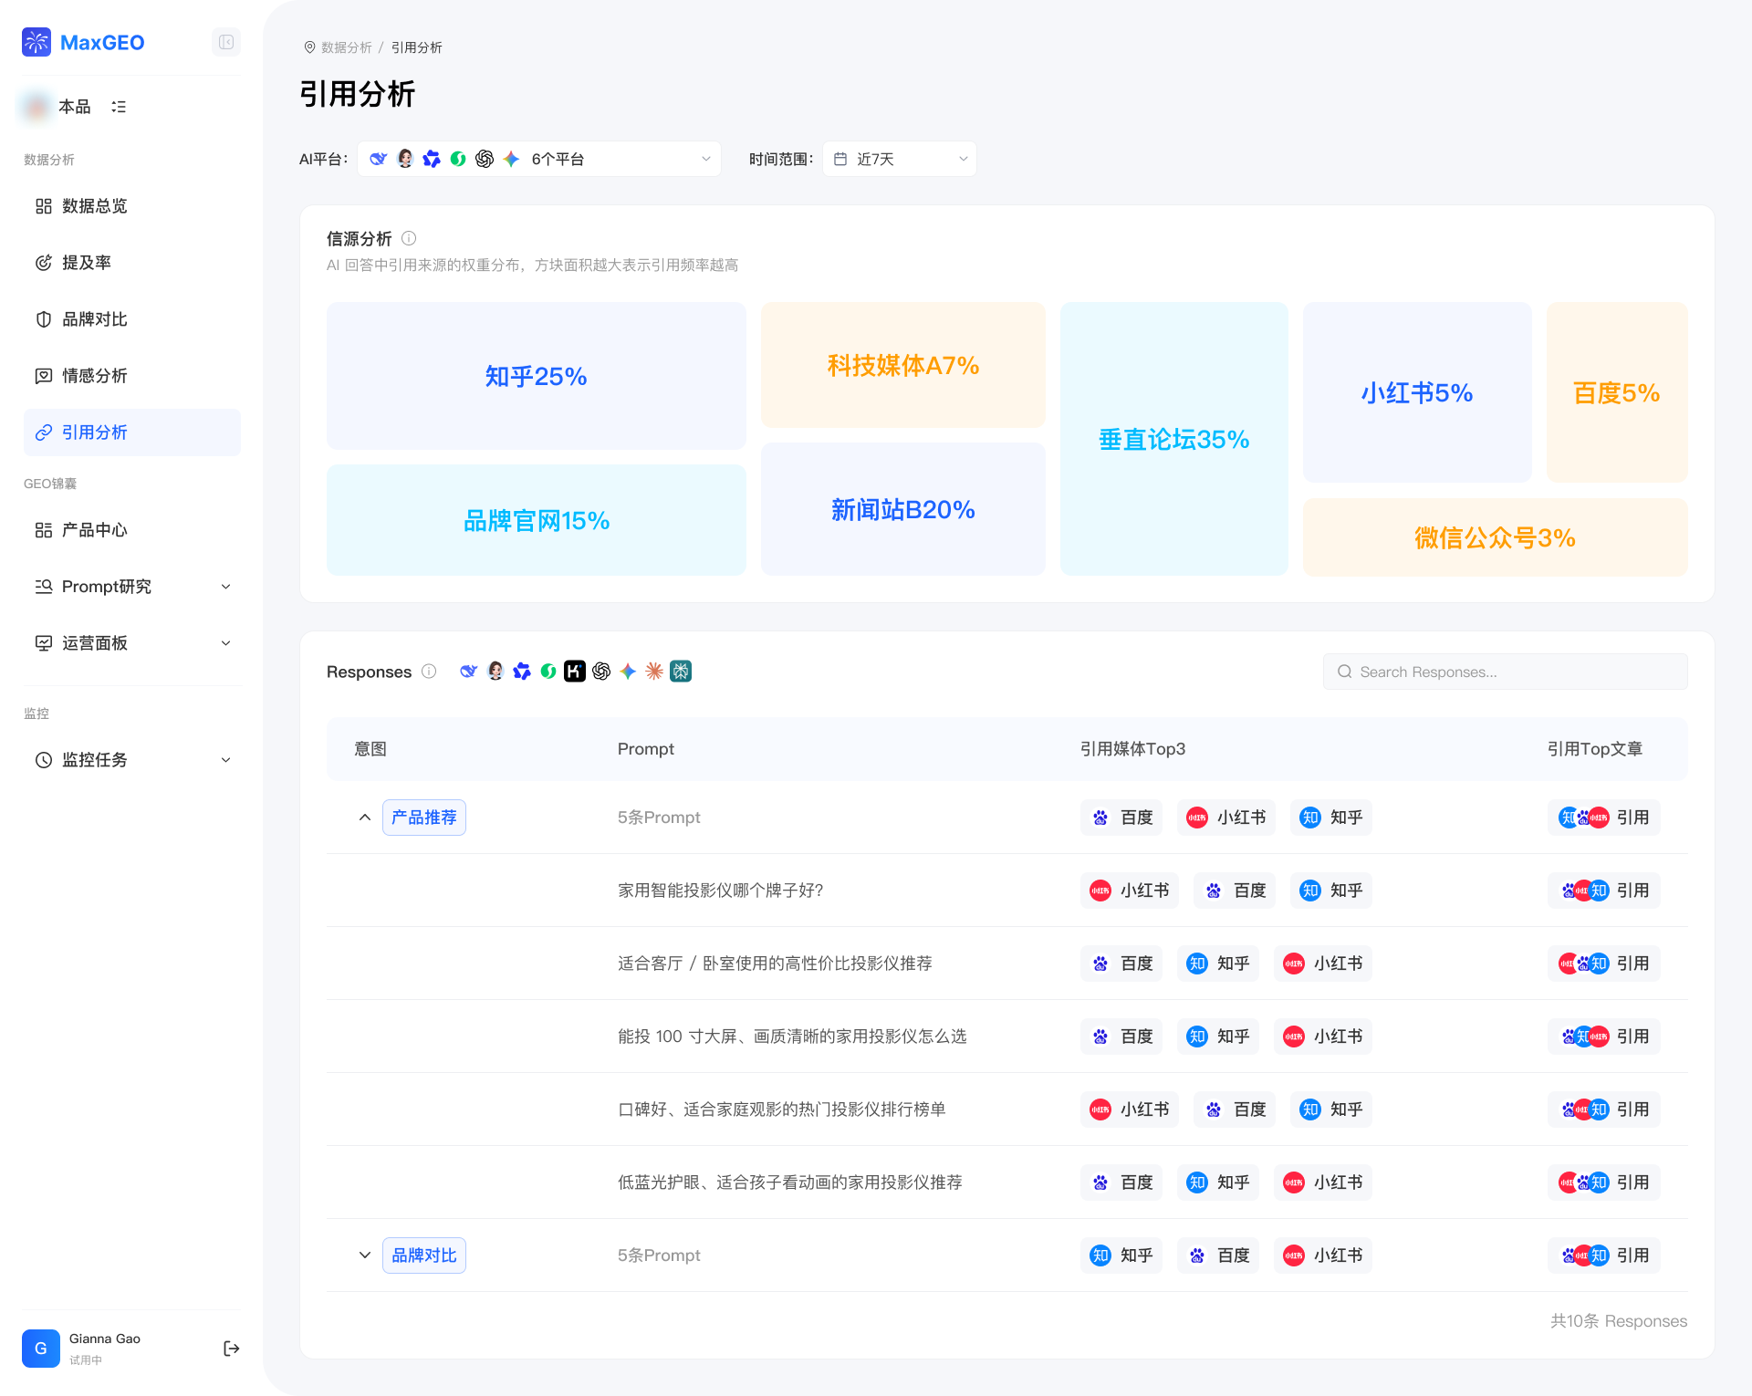Click 引用 button for 家用智能投影仪哪个牌子好 row
1752x1396 pixels.
point(1604,891)
